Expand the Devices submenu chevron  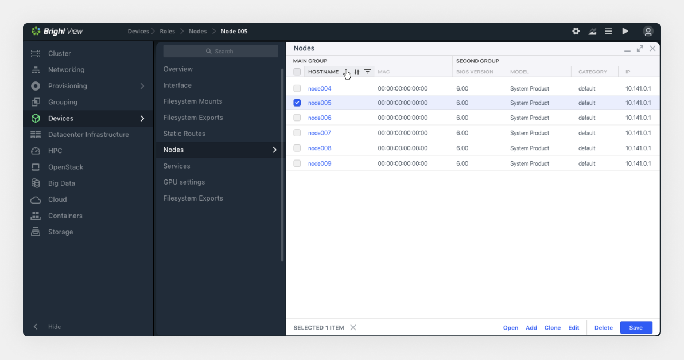coord(142,119)
